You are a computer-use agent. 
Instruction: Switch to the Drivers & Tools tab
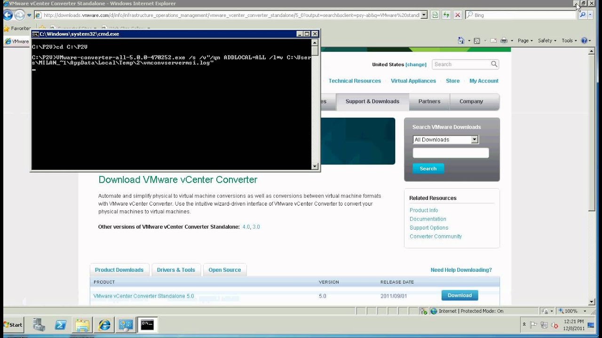176,270
